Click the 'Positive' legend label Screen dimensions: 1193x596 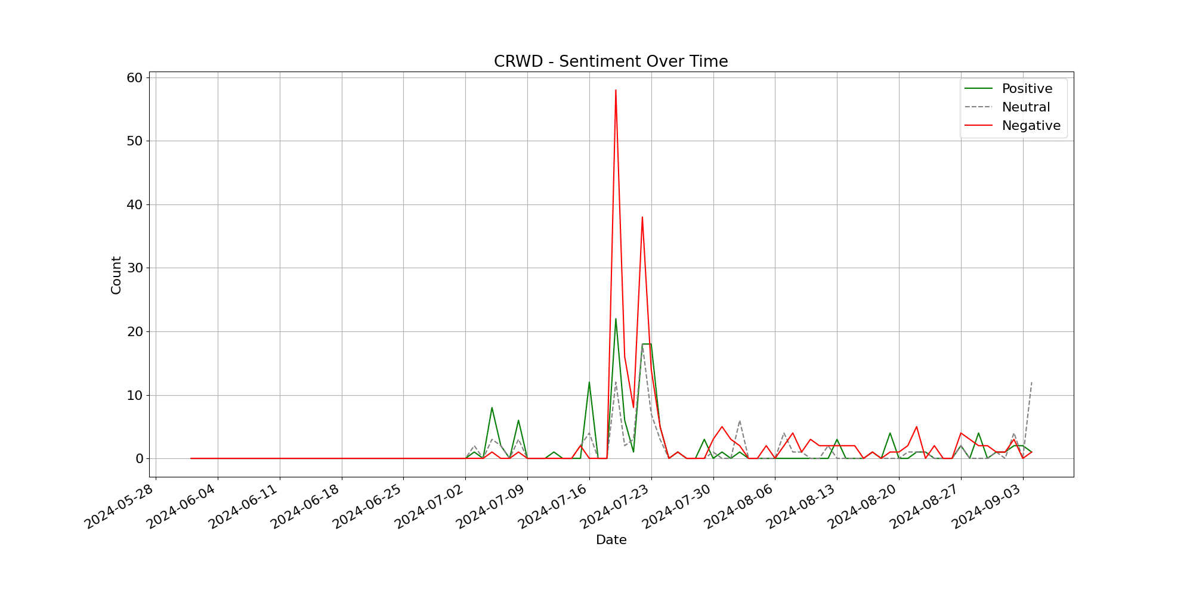point(1027,89)
